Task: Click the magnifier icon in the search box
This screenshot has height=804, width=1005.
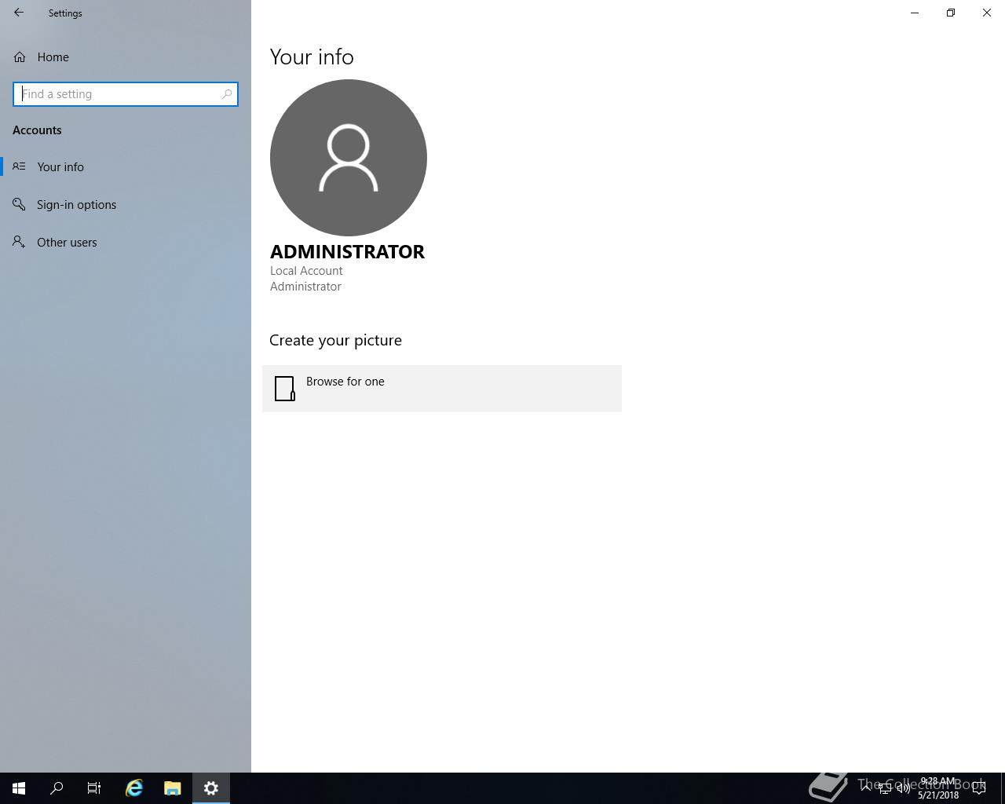Action: (227, 94)
